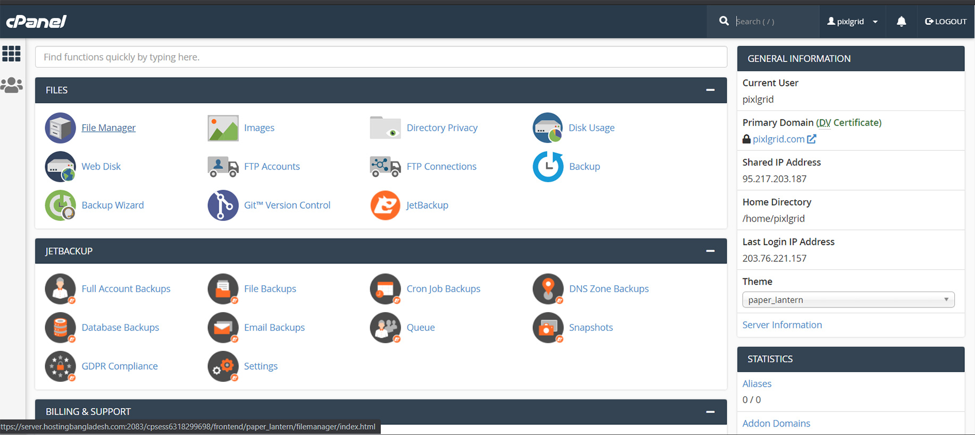Open User Manager from the sidebar
The height and width of the screenshot is (435, 975).
(12, 85)
